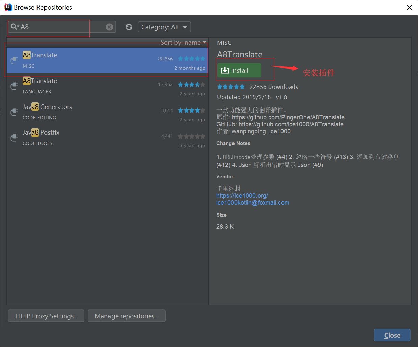Click the v1.8 version label
The image size is (418, 347).
pyautogui.click(x=281, y=97)
